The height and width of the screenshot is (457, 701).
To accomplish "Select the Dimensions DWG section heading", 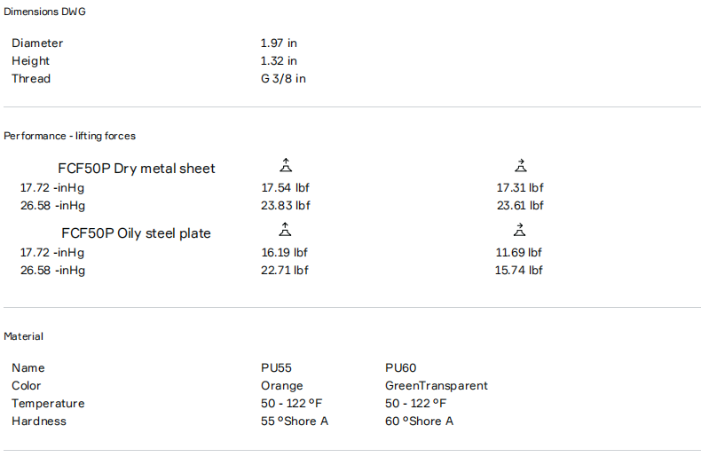I will click(45, 12).
